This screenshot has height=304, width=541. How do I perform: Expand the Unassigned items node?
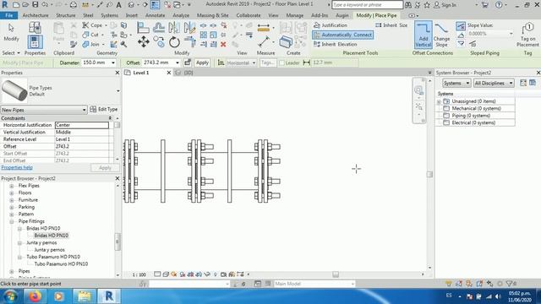(x=439, y=101)
